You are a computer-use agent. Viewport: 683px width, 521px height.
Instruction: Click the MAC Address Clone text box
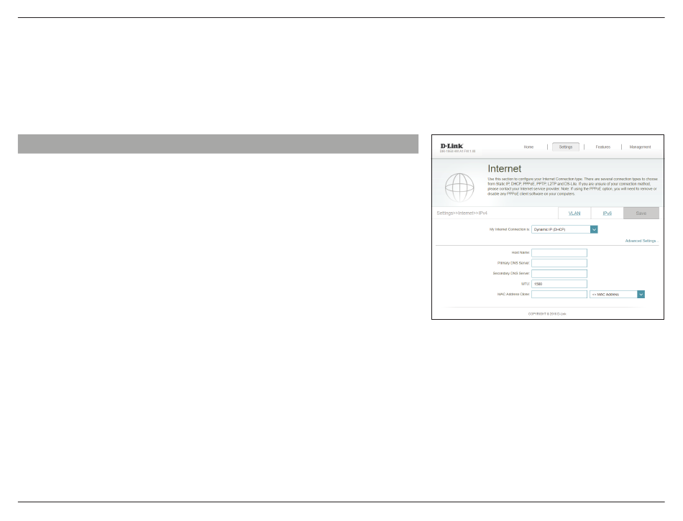[559, 294]
